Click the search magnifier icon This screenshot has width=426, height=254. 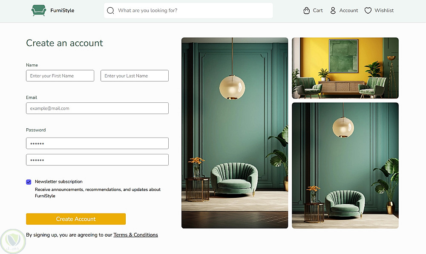tap(110, 11)
